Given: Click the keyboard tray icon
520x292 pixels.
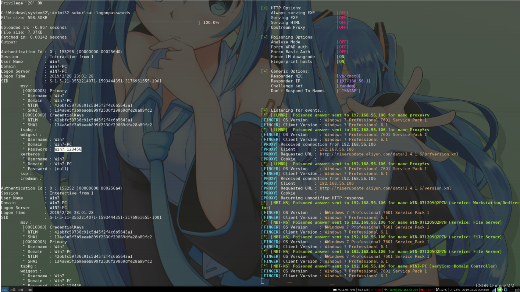Looking at the screenshot, I should click(517, 289).
